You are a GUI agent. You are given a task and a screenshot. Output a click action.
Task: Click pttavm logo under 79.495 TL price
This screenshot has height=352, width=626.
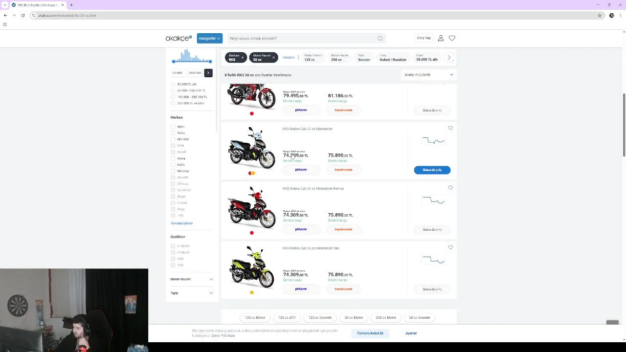point(301,110)
